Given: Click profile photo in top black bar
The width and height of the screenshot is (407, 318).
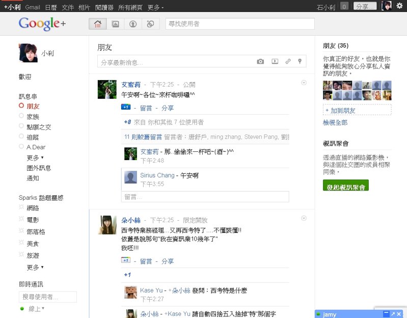Looking at the screenshot, I should click(x=387, y=6).
